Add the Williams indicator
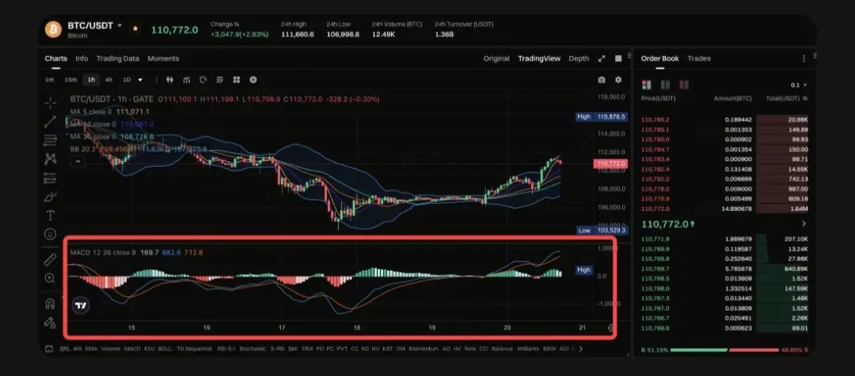The image size is (855, 376). click(x=528, y=349)
